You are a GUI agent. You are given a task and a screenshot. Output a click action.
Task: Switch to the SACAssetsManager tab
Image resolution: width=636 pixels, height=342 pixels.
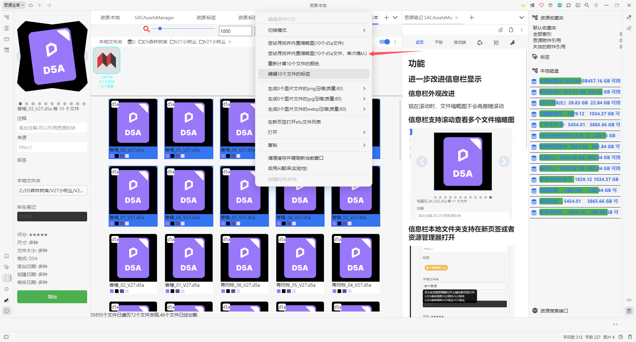(x=154, y=18)
